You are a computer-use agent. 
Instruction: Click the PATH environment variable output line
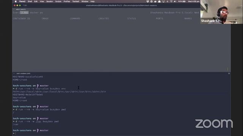[59, 91]
